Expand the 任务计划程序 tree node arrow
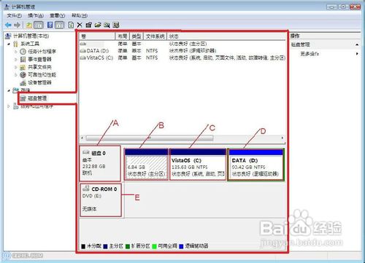 (x=15, y=52)
